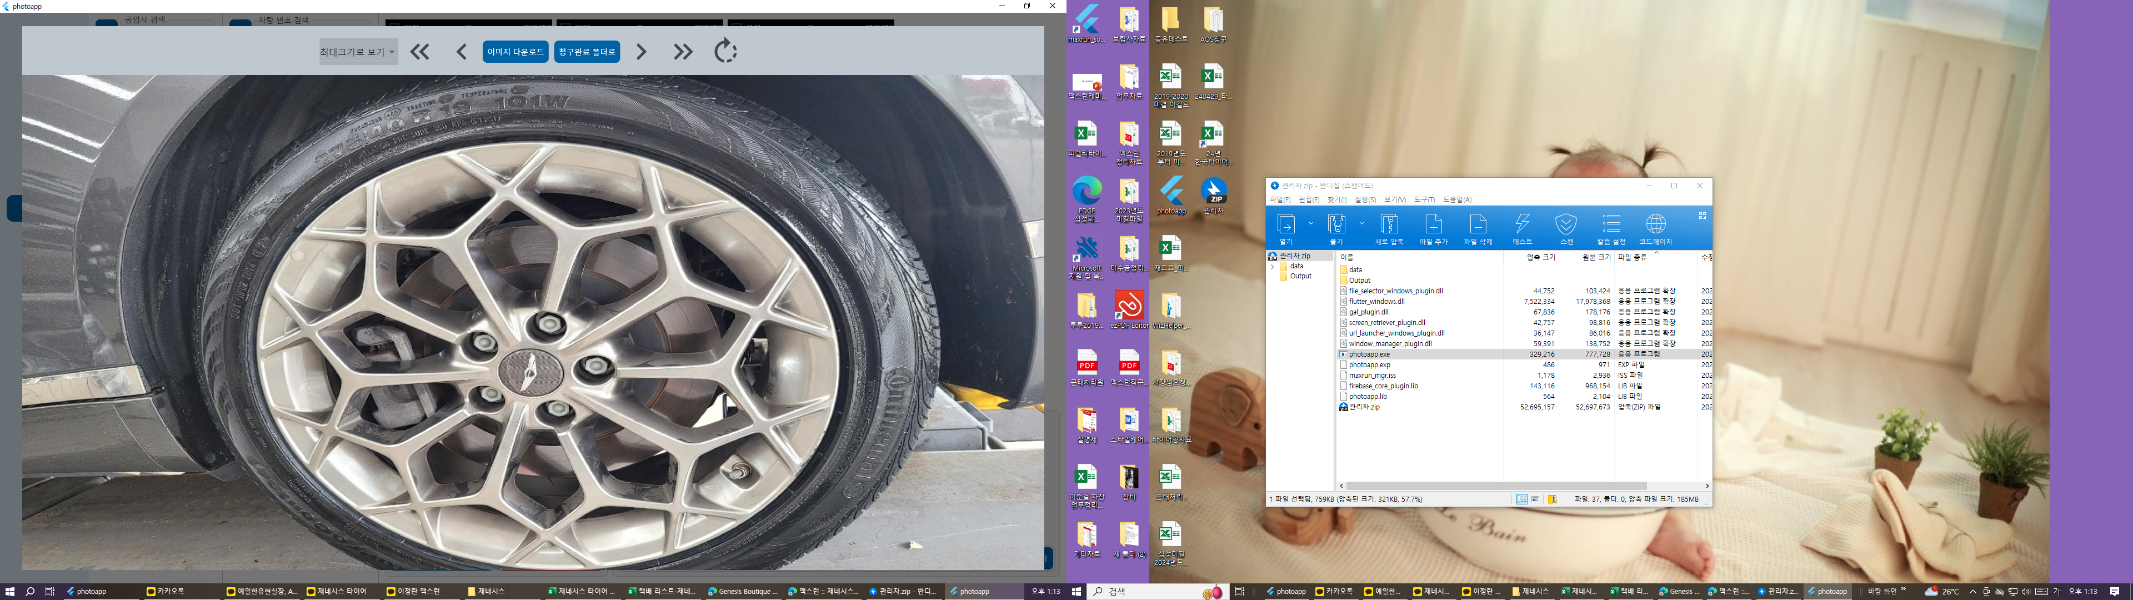Expand the data folder in tree
The height and width of the screenshot is (600, 2133).
click(1273, 266)
